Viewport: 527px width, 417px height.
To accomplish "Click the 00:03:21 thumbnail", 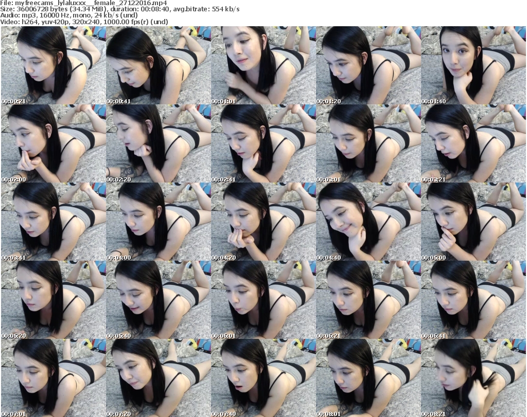I will coord(472,143).
